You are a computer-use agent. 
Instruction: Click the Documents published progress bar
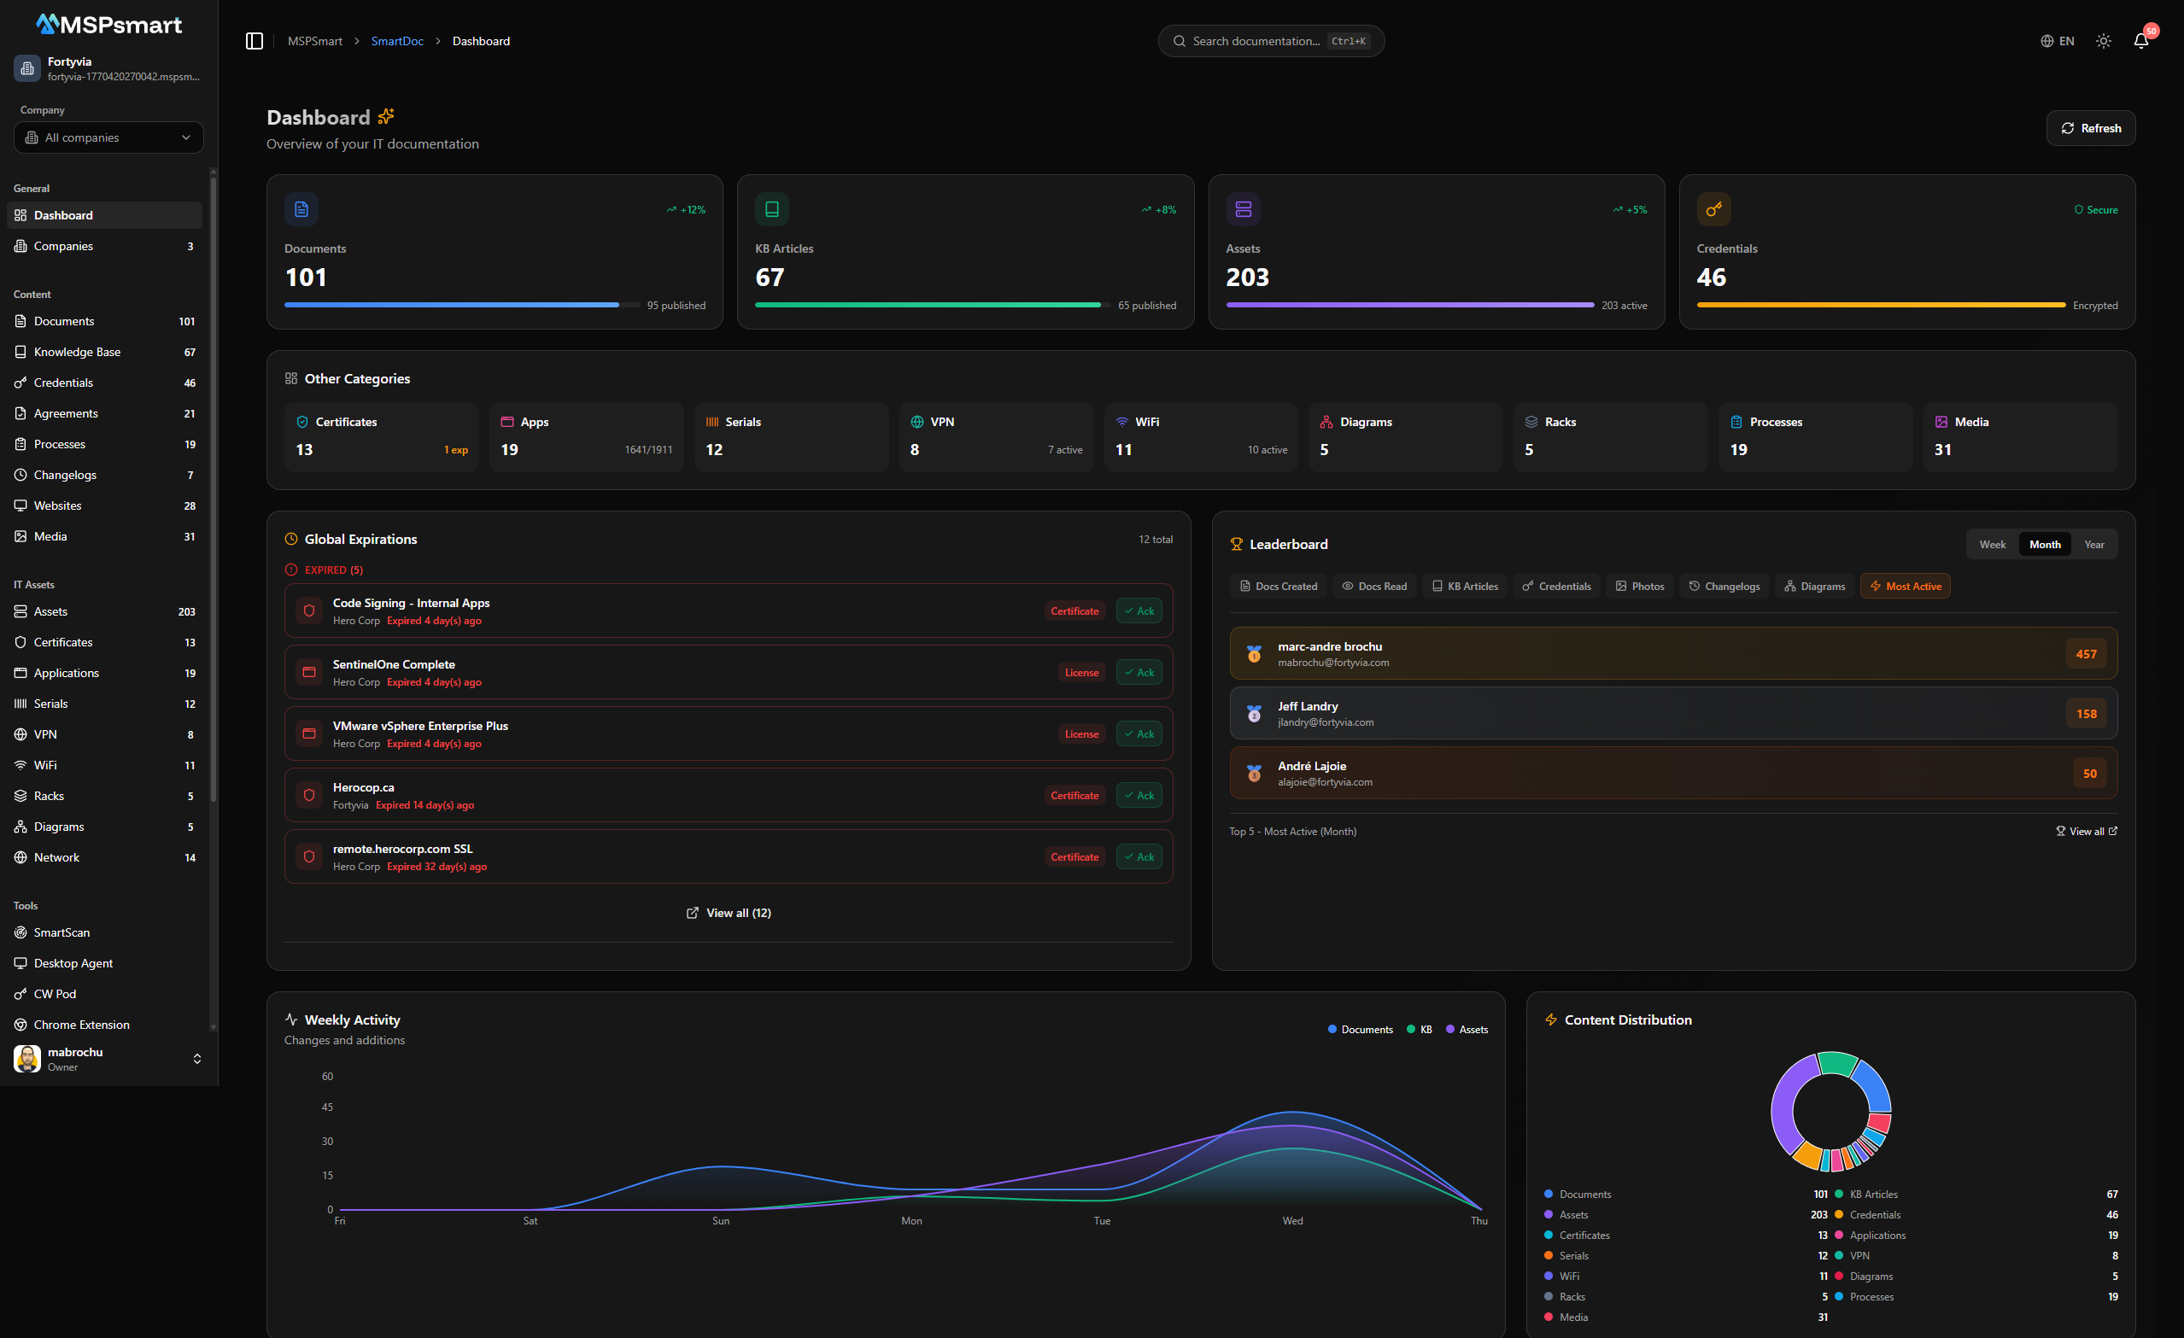pos(452,304)
